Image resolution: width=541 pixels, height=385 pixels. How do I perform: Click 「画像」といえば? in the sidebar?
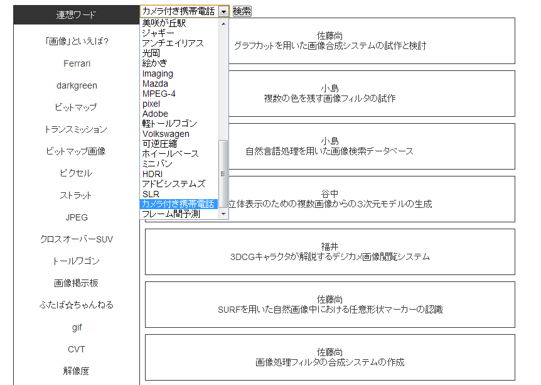(x=77, y=41)
